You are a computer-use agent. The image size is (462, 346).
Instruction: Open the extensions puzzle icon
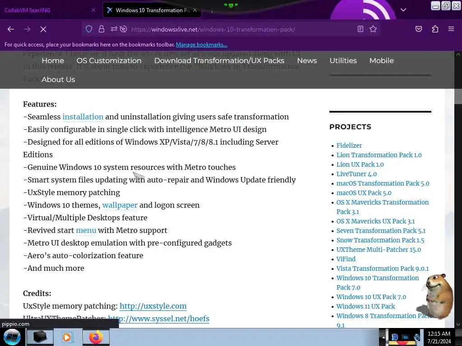click(435, 29)
